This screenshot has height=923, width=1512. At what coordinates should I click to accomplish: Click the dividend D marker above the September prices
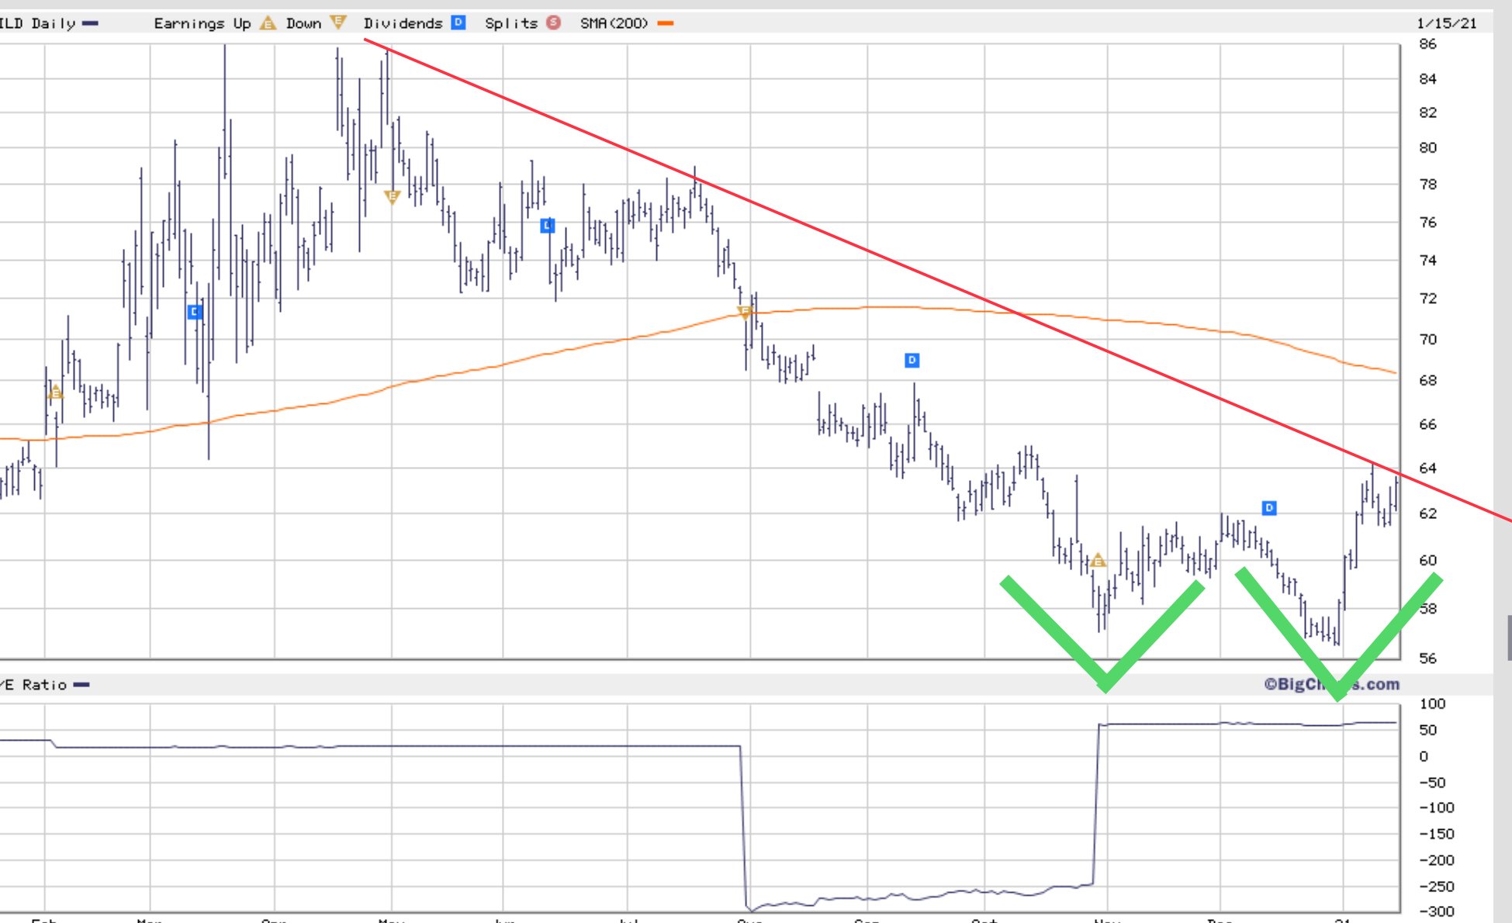coord(912,360)
